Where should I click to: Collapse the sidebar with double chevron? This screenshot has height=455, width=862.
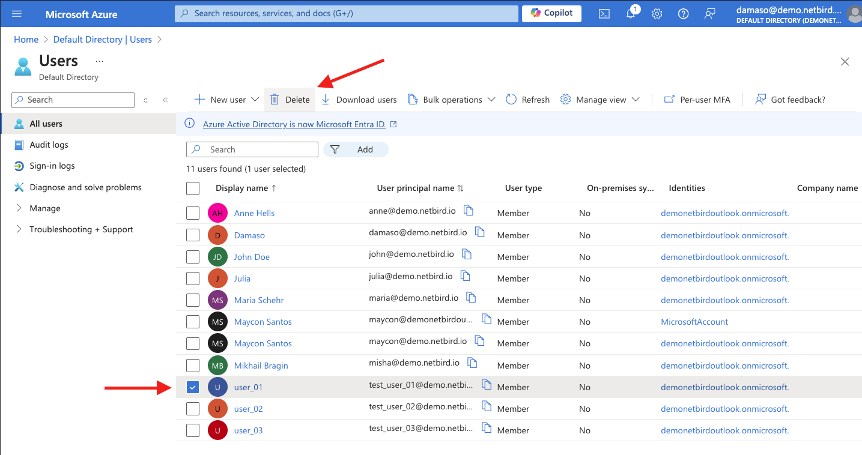pos(165,100)
